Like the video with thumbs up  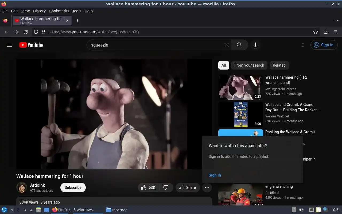click(x=148, y=188)
